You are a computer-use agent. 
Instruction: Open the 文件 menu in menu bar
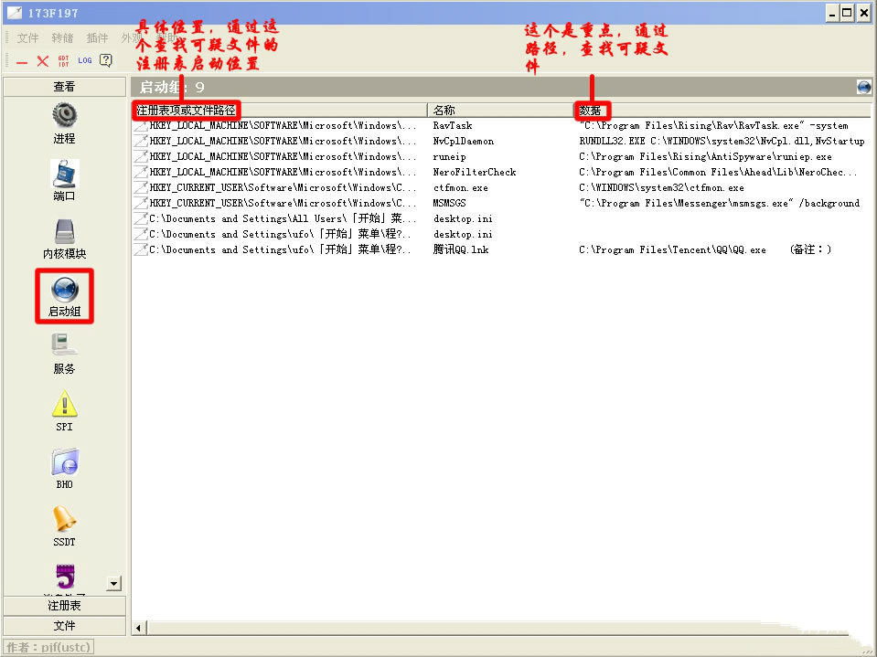click(x=28, y=38)
